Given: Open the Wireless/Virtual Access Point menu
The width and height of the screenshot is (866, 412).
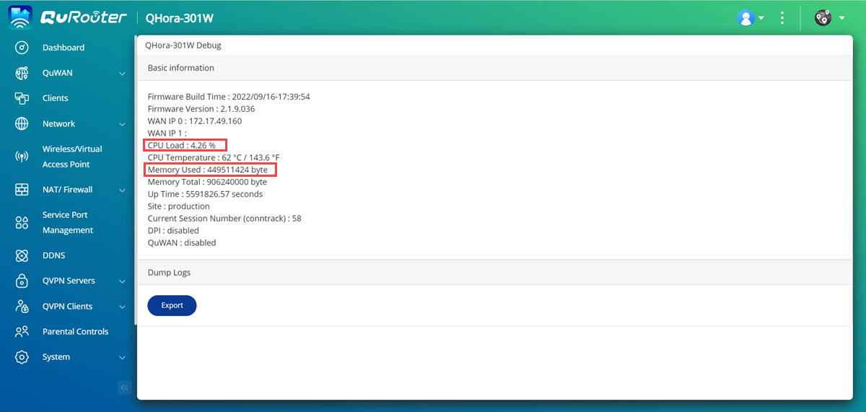Looking at the screenshot, I should pos(72,157).
